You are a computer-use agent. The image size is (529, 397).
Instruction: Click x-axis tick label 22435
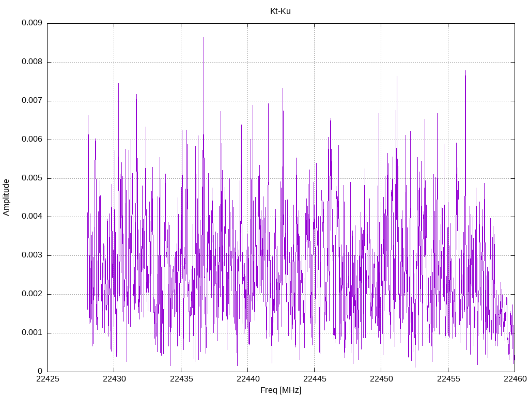pos(181,379)
